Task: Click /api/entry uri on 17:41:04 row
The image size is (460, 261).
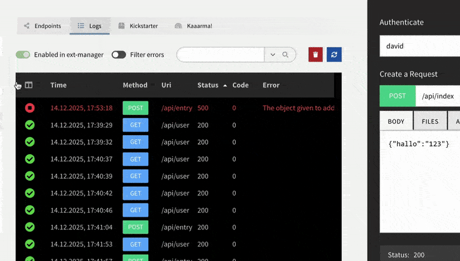Action: [177, 227]
